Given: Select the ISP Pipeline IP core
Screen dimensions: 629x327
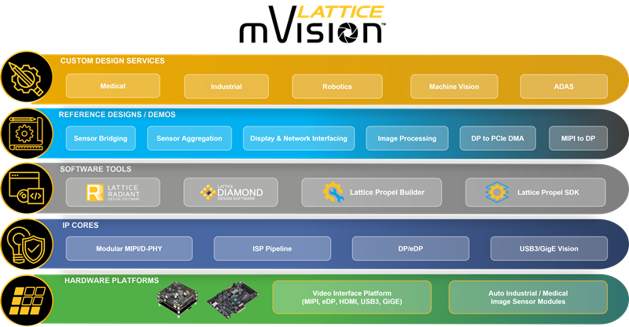Looking at the screenshot, I should tap(274, 248).
